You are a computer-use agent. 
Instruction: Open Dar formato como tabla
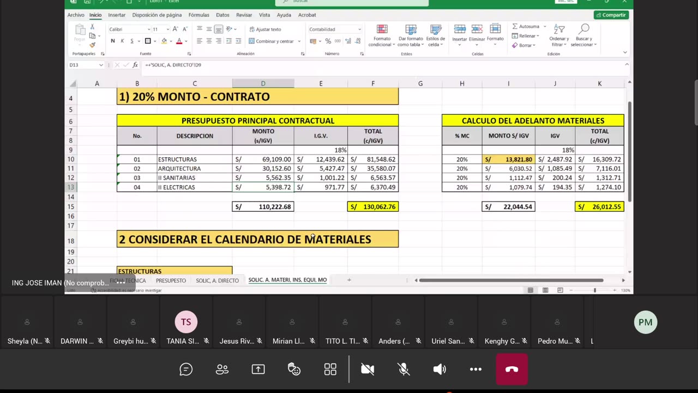click(x=411, y=35)
